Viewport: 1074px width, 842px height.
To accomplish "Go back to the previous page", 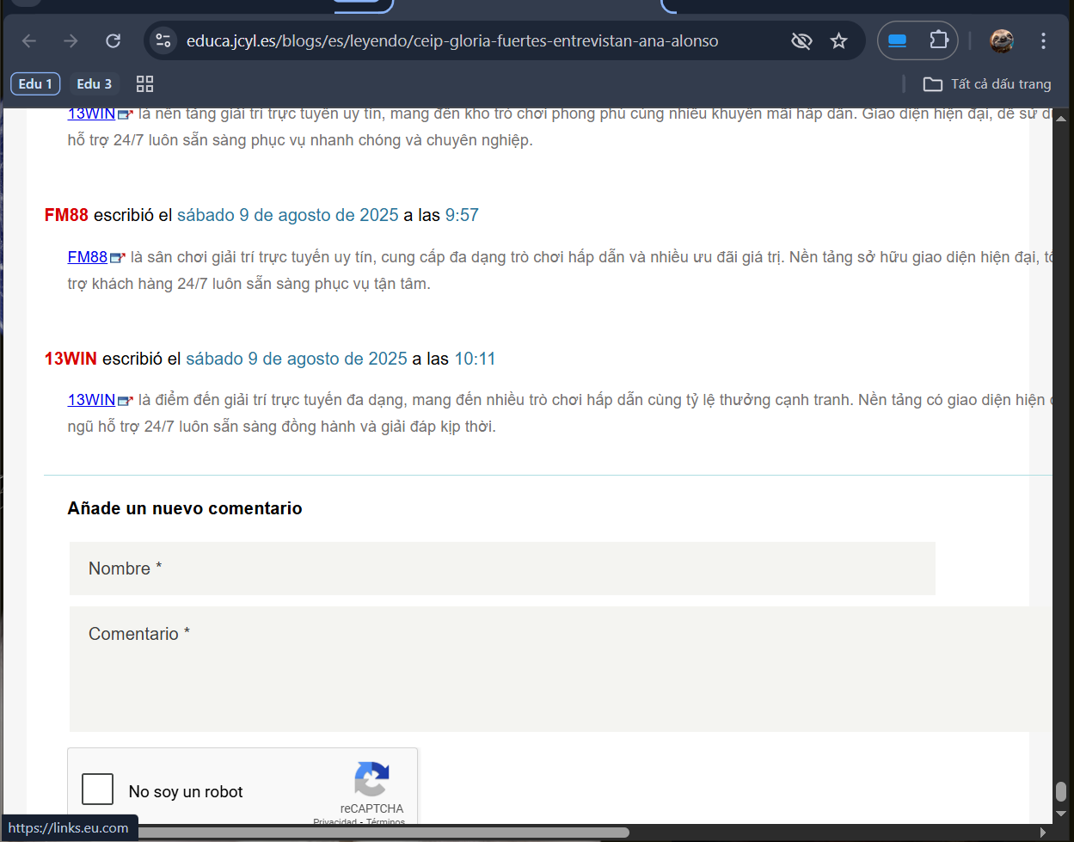I will [29, 40].
